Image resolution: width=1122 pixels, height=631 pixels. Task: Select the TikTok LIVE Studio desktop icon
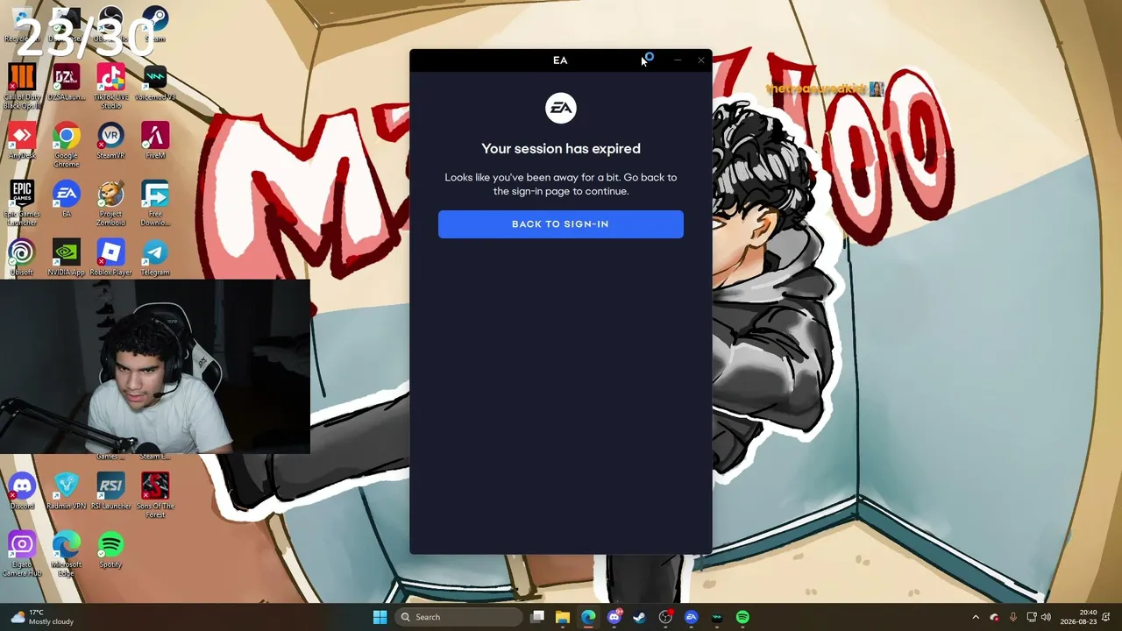[x=110, y=86]
